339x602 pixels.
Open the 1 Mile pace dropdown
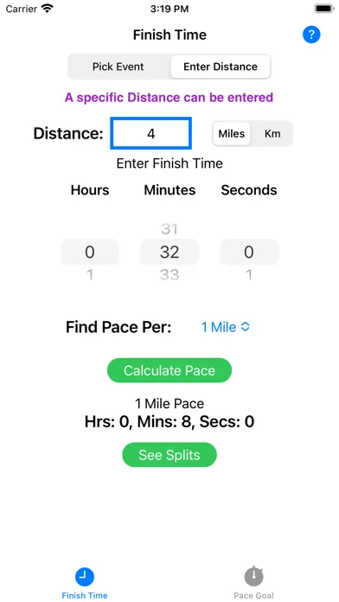coord(226,327)
